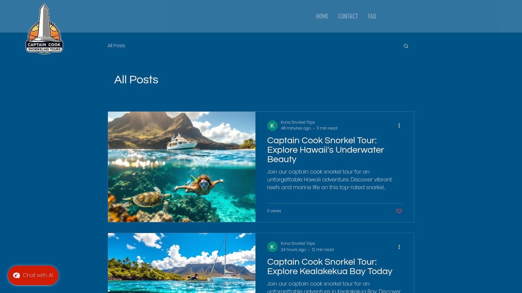
Task: Click the snorkeler and turtle post thumbnail
Action: pos(182,167)
